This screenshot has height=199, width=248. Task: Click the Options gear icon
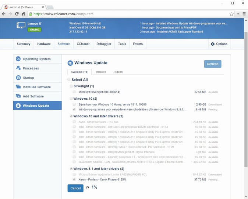tap(213, 44)
